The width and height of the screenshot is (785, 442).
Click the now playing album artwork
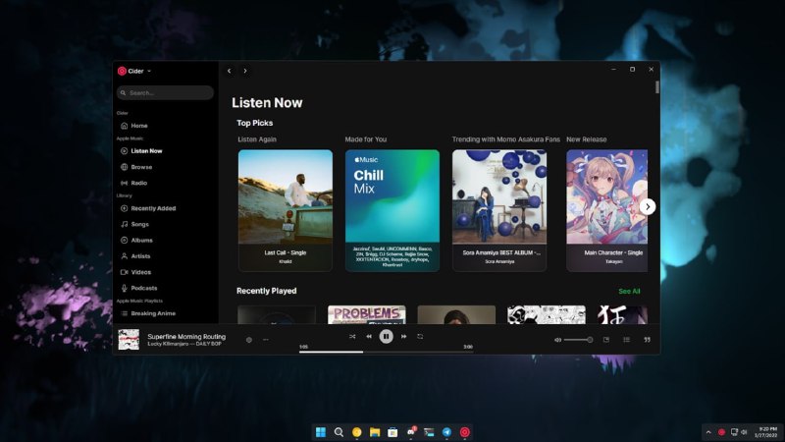(x=129, y=339)
